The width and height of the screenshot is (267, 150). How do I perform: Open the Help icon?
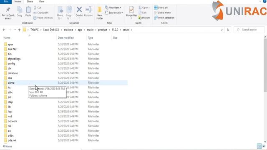264,2
